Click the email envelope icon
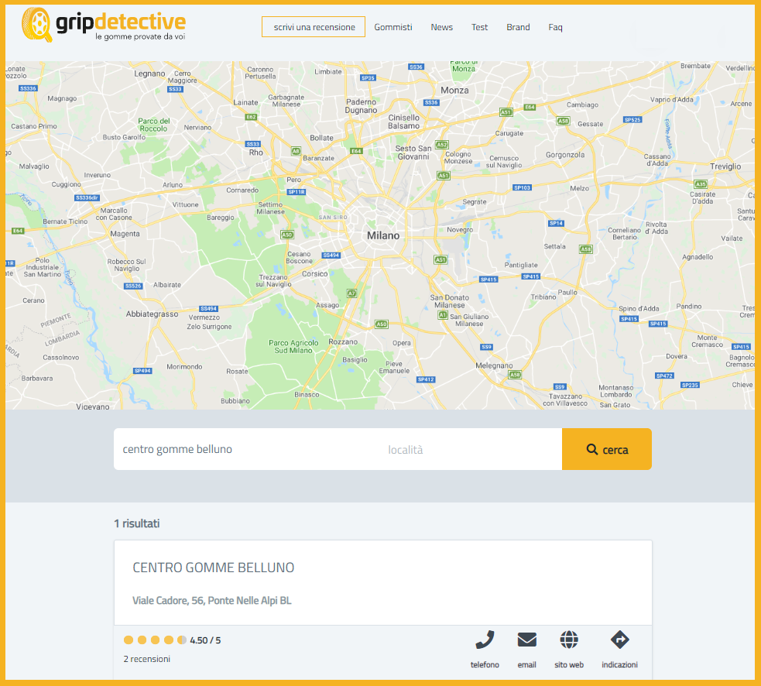The image size is (761, 686). [x=526, y=640]
